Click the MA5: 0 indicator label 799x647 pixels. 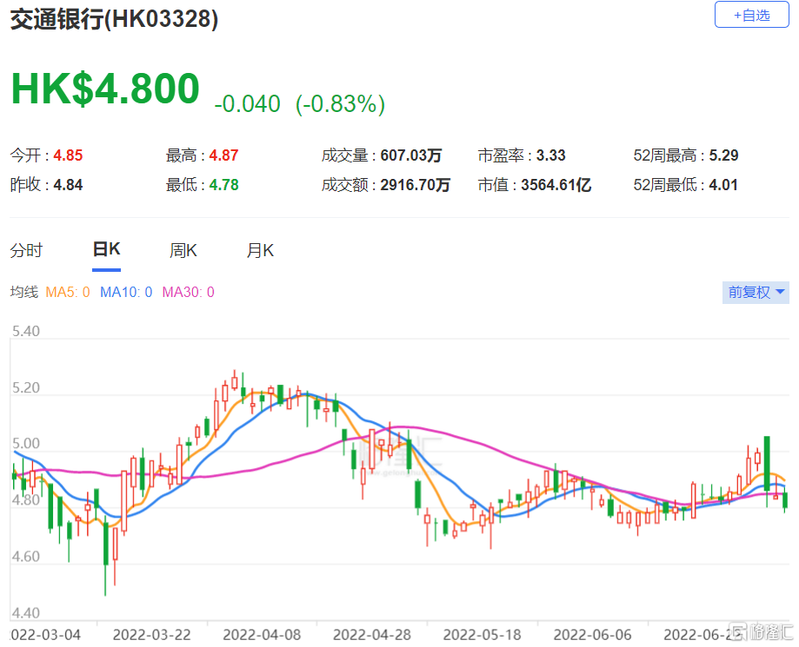(x=68, y=292)
